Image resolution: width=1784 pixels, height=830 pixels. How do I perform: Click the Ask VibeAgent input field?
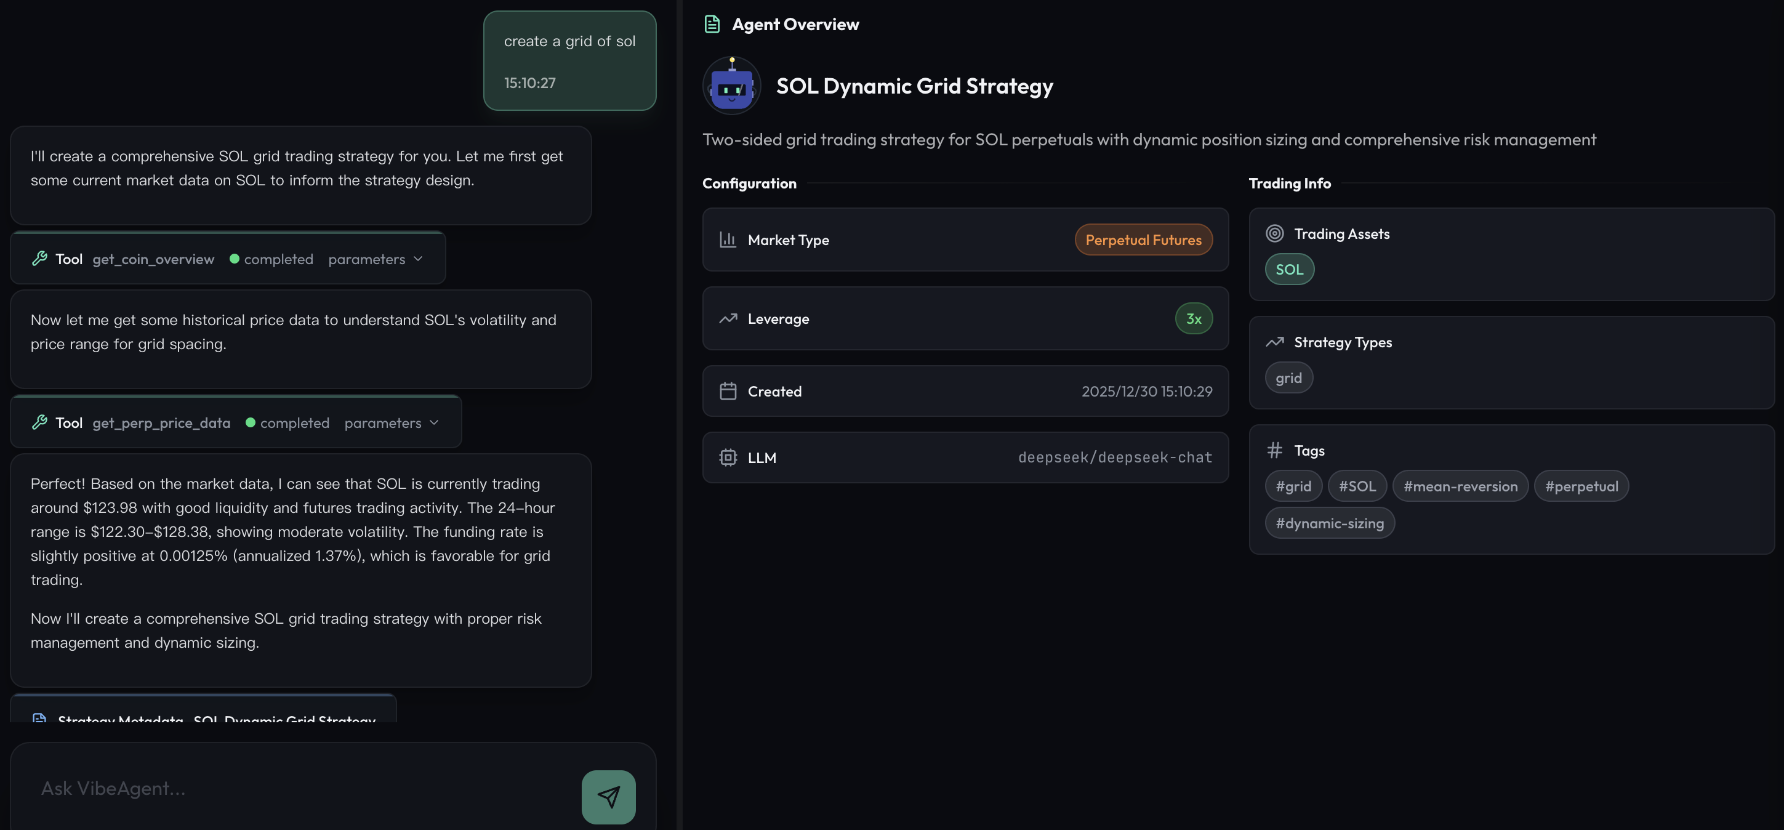point(277,788)
